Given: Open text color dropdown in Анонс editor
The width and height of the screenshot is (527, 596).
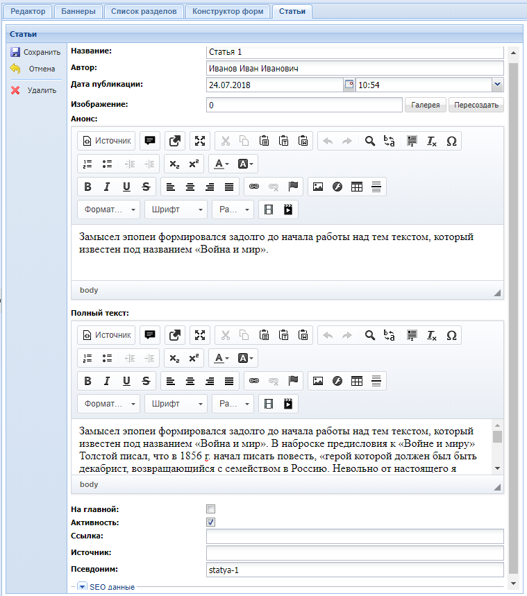Looking at the screenshot, I should pyautogui.click(x=221, y=164).
